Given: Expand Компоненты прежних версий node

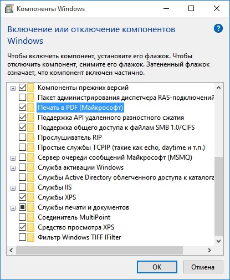Looking at the screenshot, I should click(x=13, y=89).
